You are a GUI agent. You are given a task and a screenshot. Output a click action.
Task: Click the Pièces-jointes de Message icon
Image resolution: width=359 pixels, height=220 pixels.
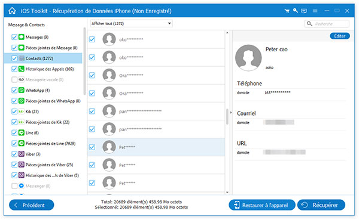point(22,48)
